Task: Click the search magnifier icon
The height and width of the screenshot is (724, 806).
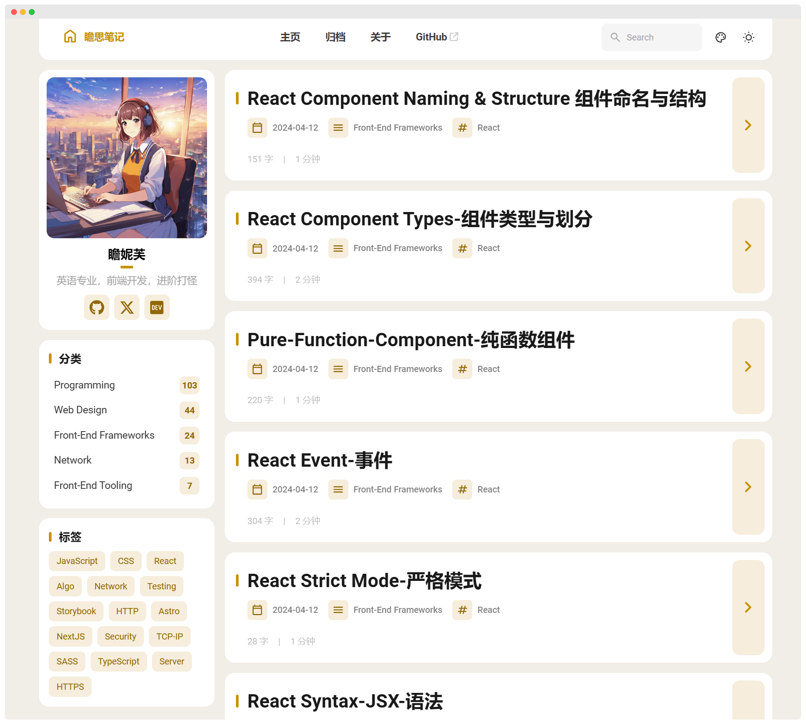Action: click(615, 37)
